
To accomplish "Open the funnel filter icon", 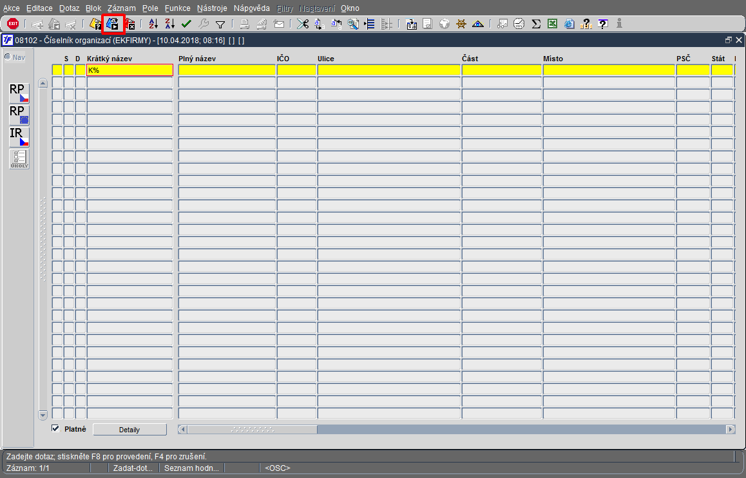I will (x=220, y=24).
